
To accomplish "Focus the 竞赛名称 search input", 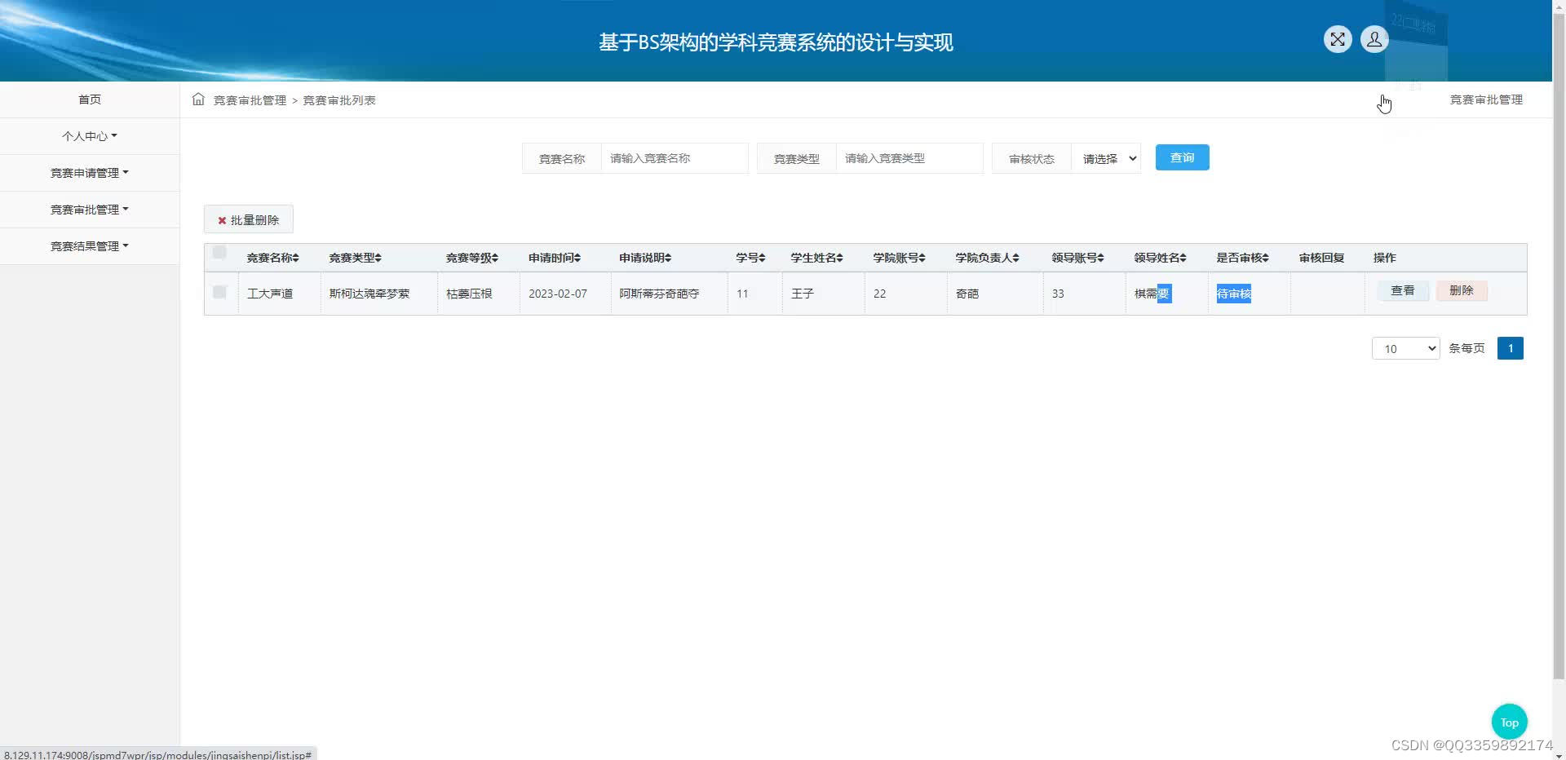I will (x=675, y=158).
